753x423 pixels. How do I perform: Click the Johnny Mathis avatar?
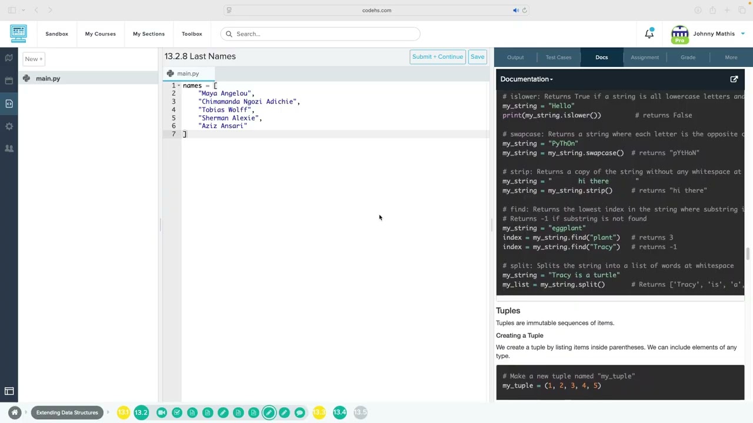[x=679, y=34]
